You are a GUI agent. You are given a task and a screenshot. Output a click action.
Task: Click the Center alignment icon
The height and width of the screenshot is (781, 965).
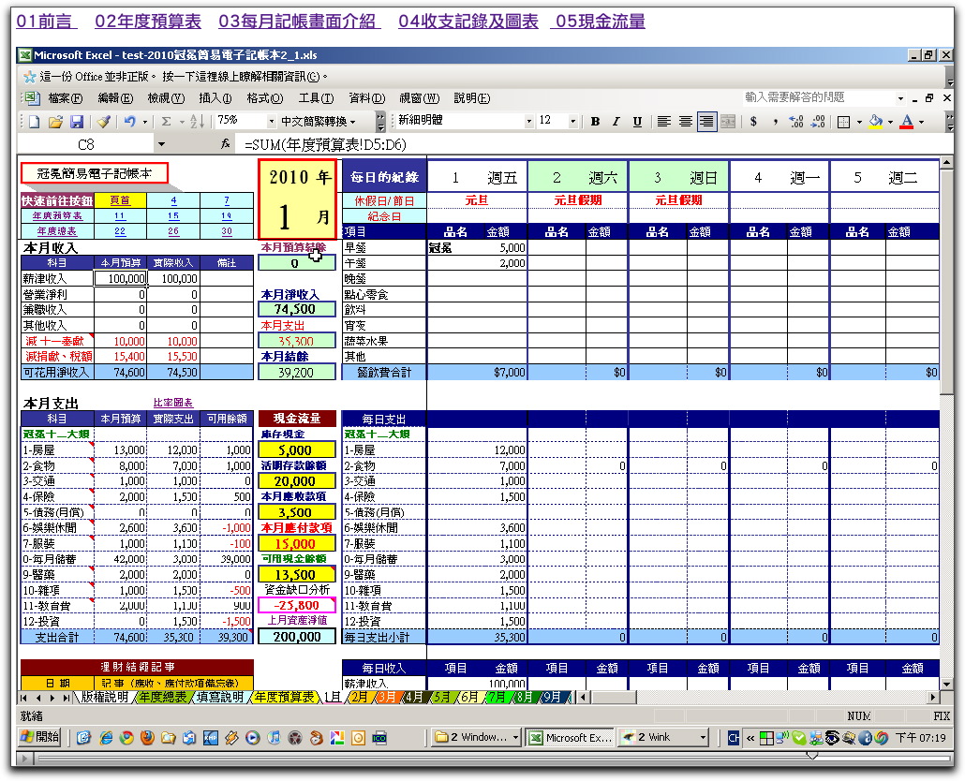pos(685,122)
